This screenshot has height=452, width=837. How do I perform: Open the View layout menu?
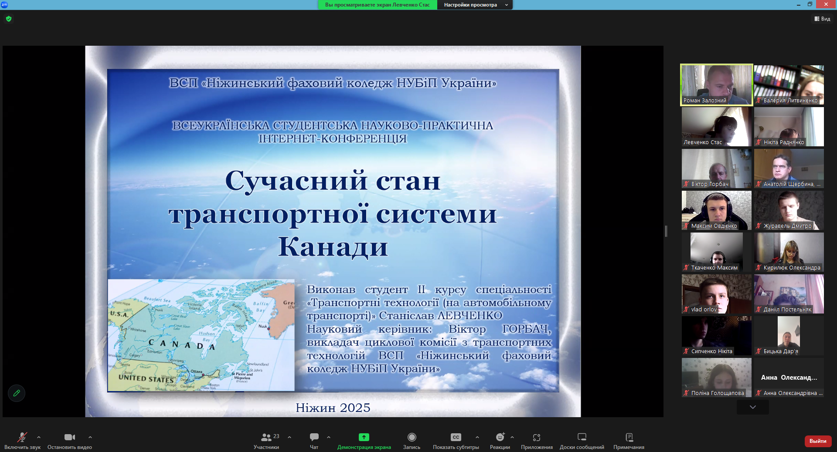[x=822, y=19]
